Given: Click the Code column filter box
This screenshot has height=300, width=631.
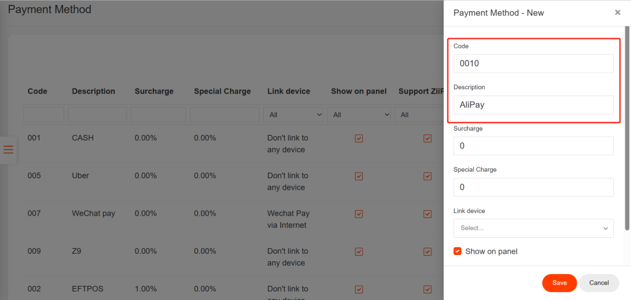Looking at the screenshot, I should [44, 115].
